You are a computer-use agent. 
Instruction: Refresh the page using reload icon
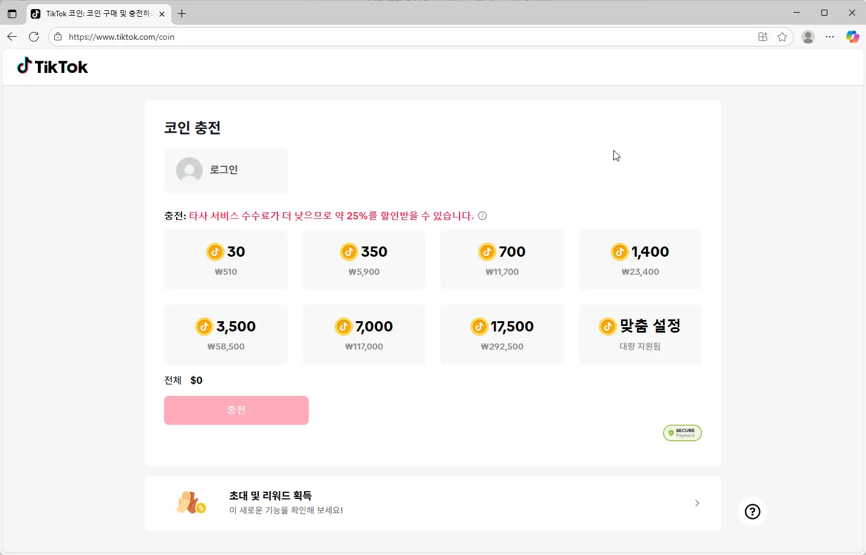[34, 37]
